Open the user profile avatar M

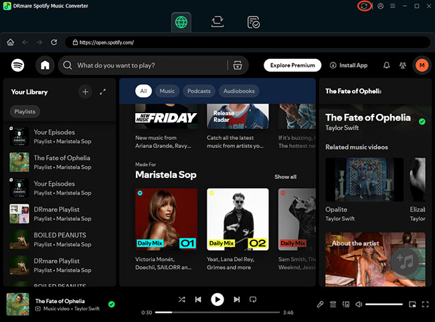422,65
